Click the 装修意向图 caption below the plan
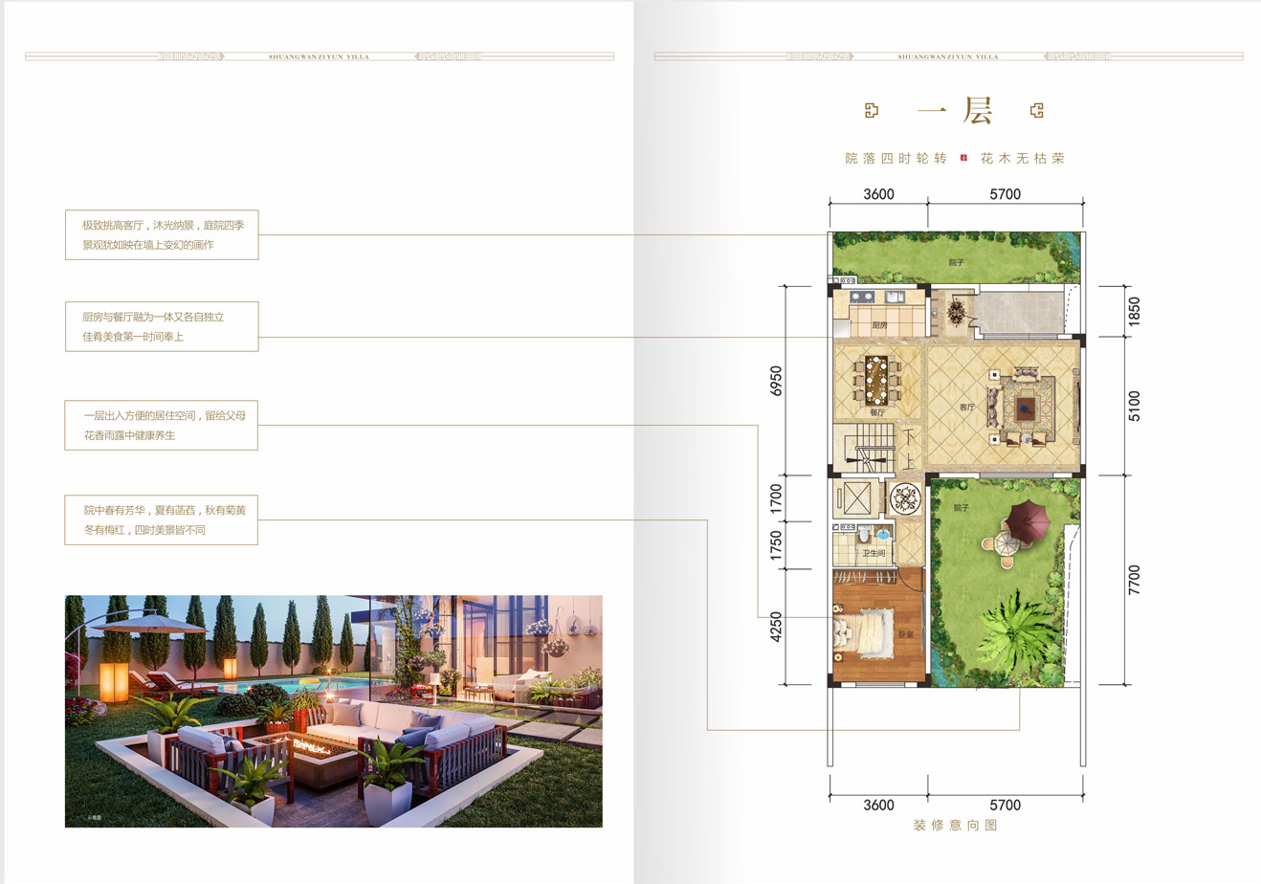The width and height of the screenshot is (1261, 884). pos(955,825)
